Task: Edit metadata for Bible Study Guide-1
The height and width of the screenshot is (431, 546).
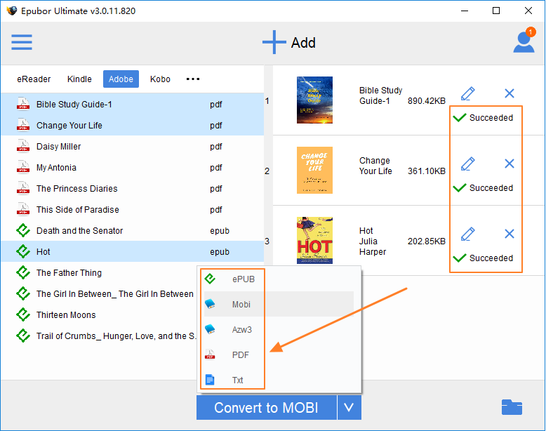Action: click(x=468, y=93)
